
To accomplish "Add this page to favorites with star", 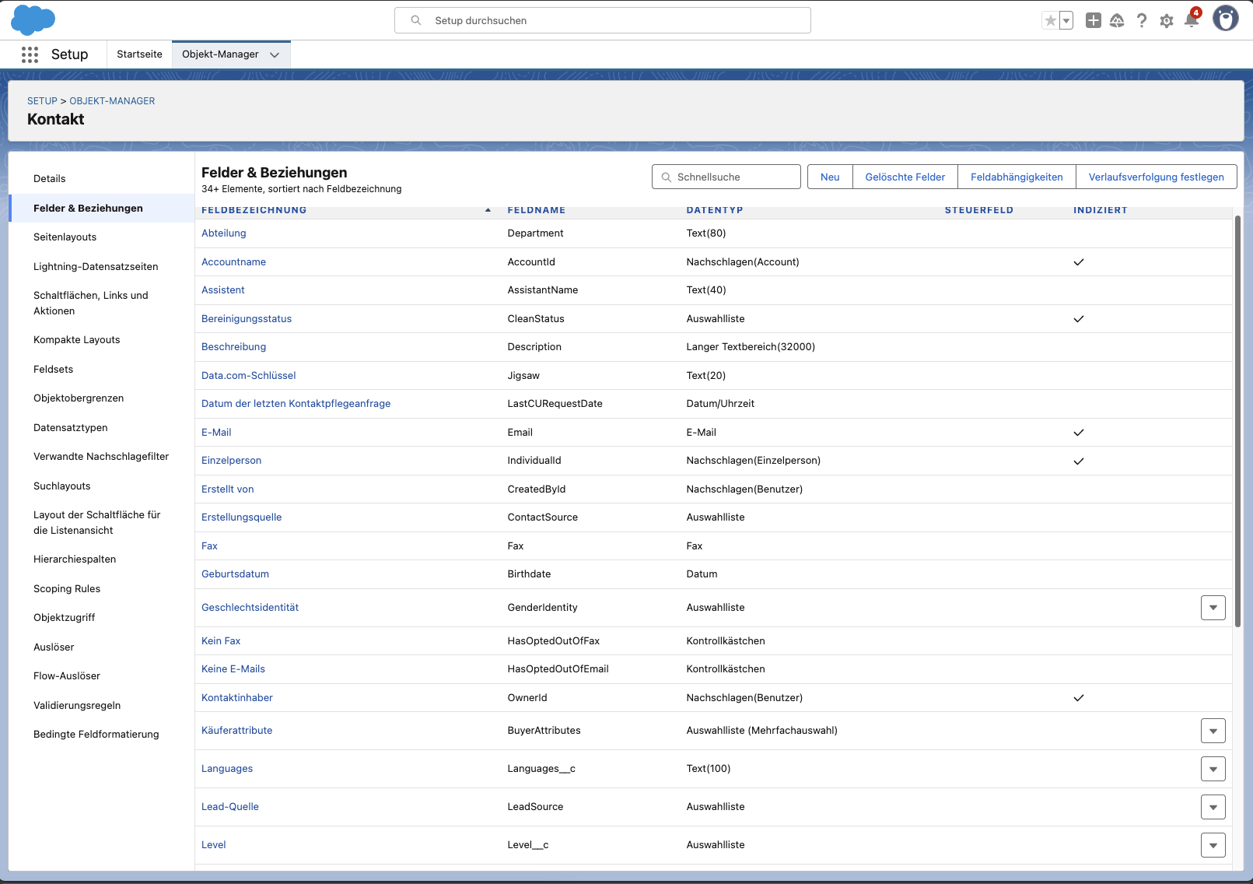I will point(1050,21).
